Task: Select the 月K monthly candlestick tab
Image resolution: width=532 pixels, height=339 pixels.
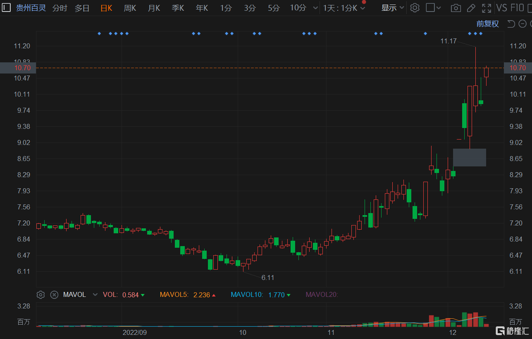Action: point(154,8)
